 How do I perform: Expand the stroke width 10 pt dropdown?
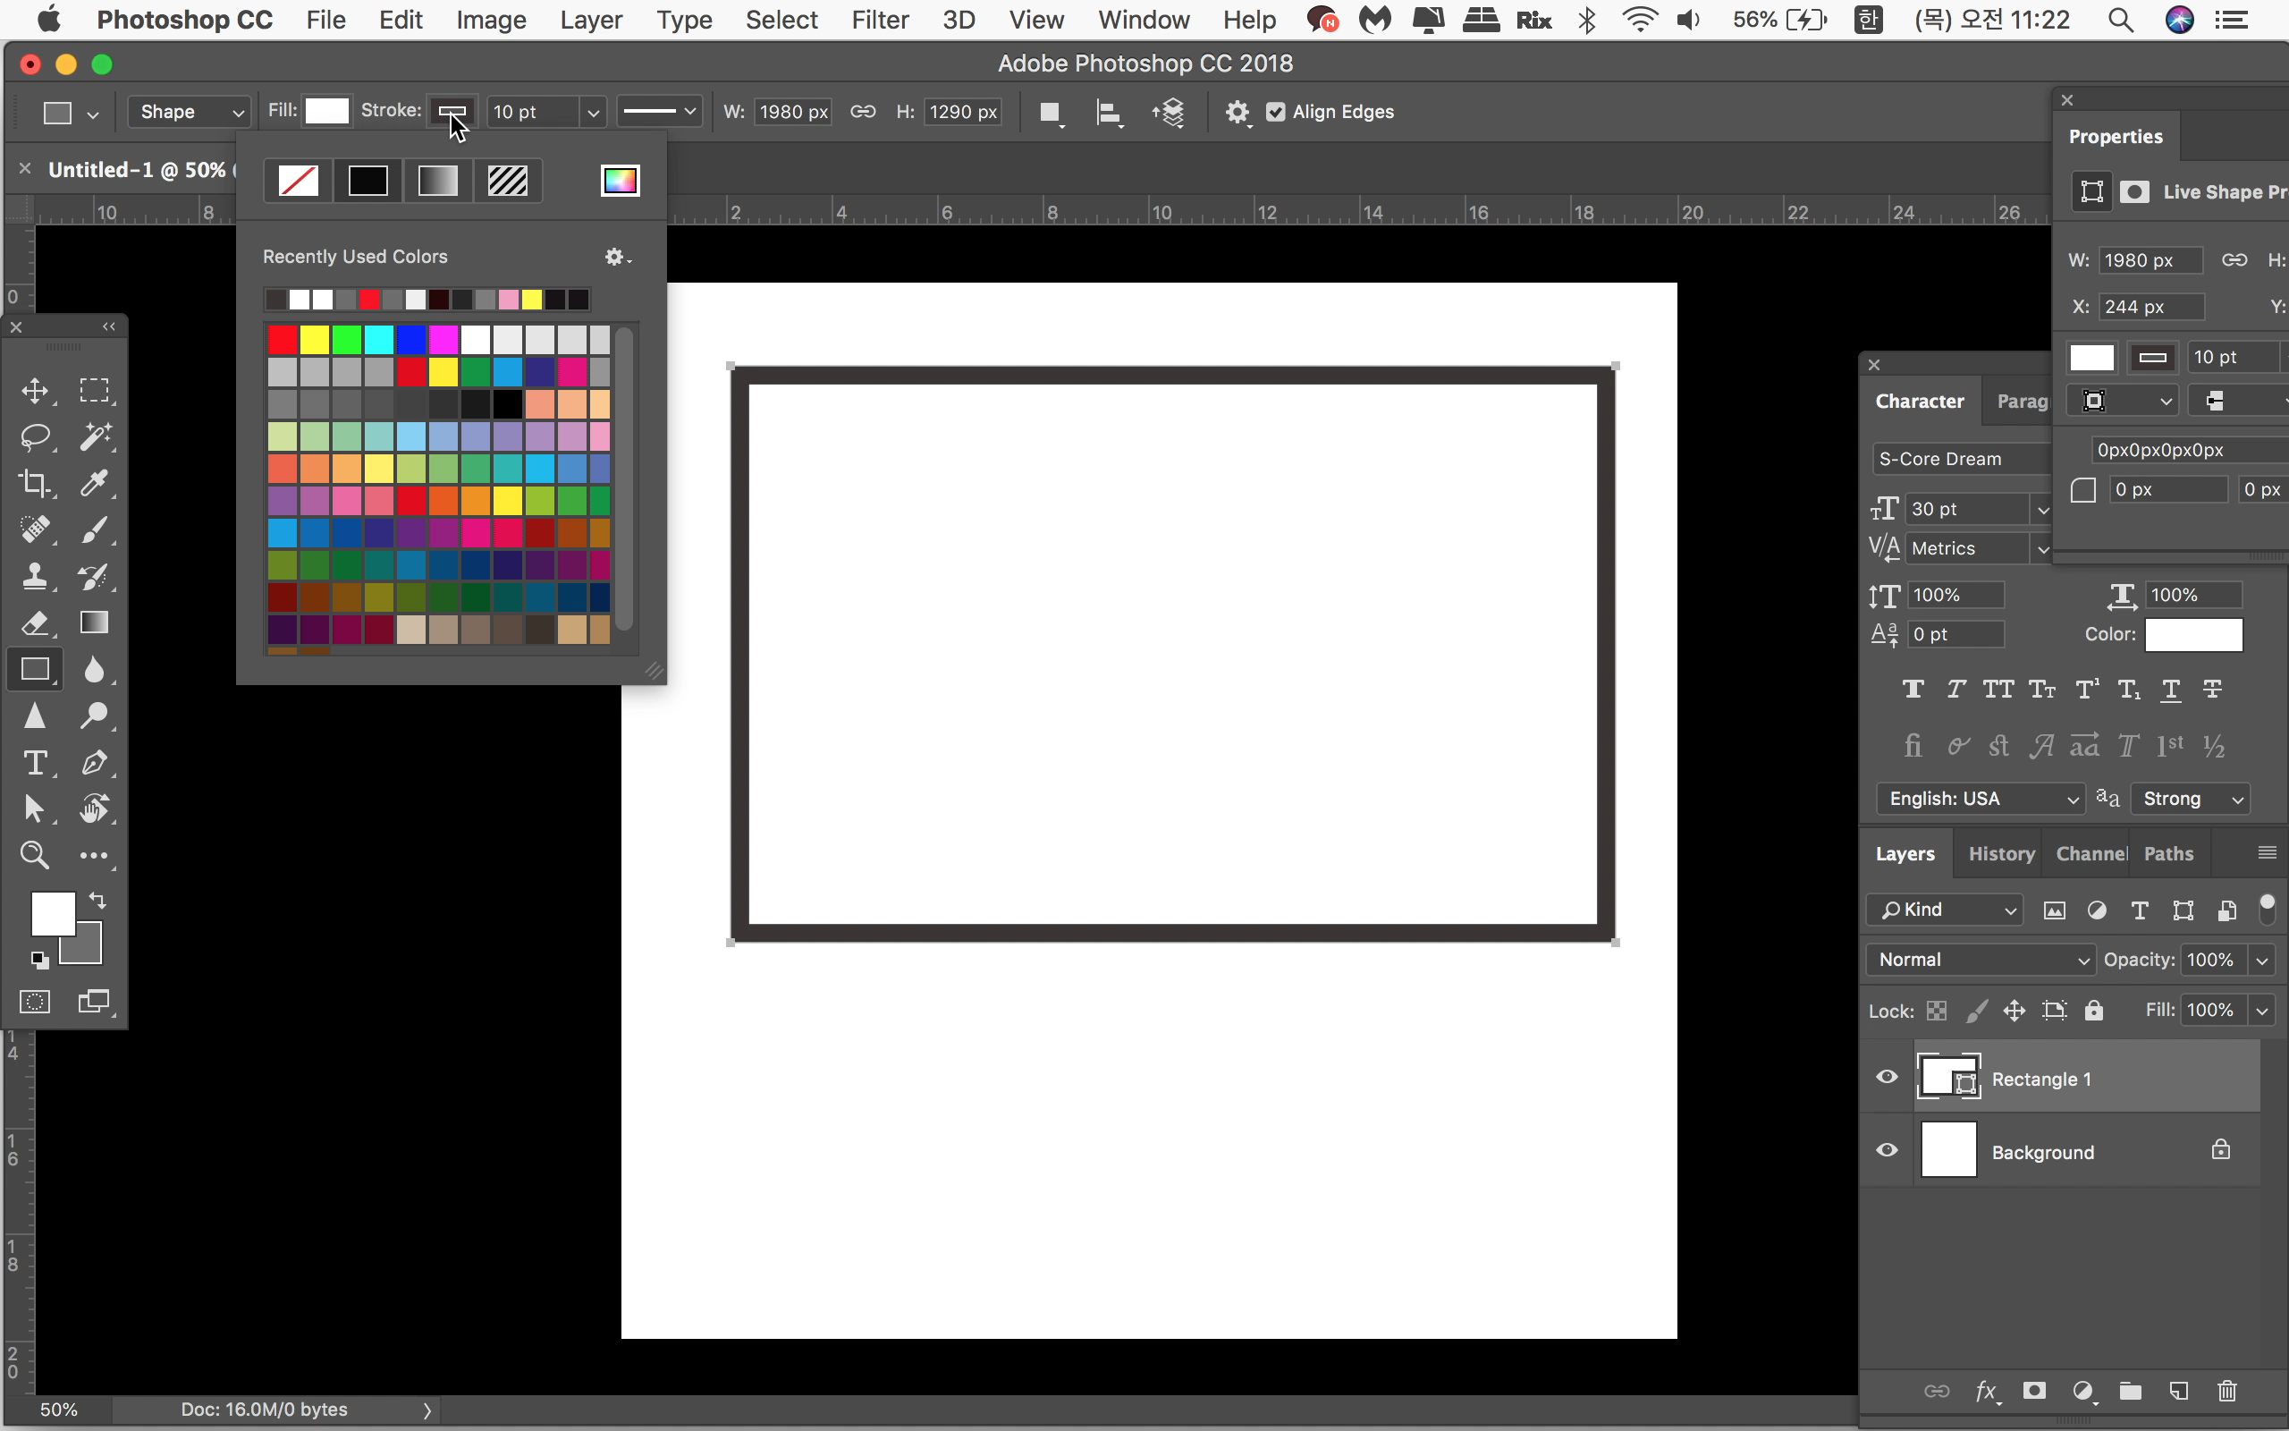point(593,112)
